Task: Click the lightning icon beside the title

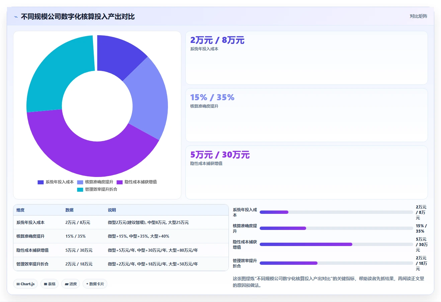Action: click(x=16, y=17)
